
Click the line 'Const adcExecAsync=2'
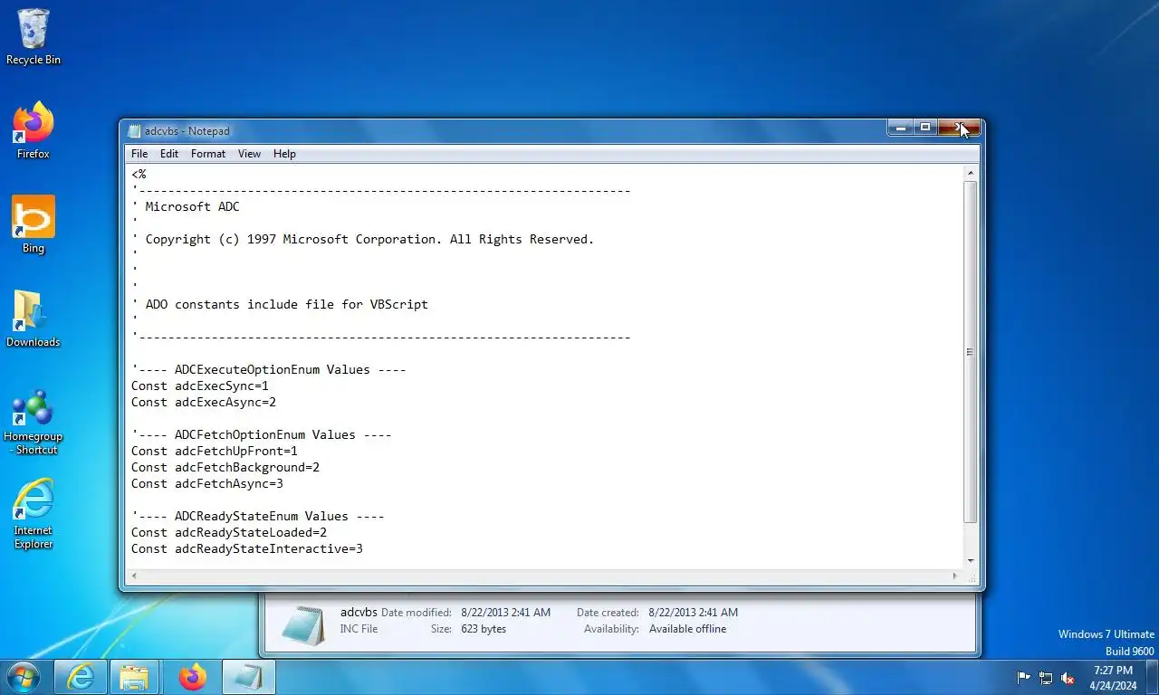coord(204,403)
